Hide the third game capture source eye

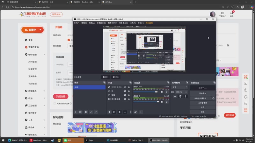coord(125,95)
